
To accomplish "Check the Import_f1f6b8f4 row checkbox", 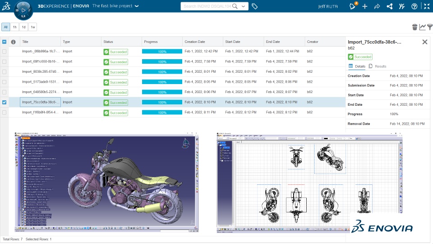I will [4, 113].
